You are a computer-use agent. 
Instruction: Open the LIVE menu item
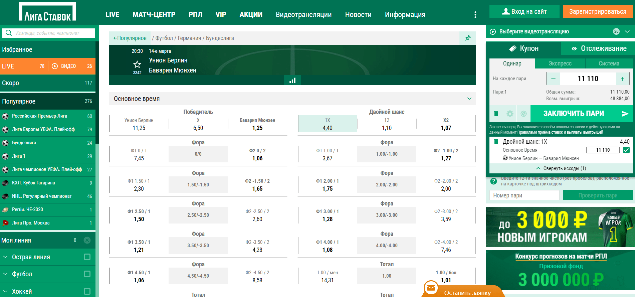112,15
